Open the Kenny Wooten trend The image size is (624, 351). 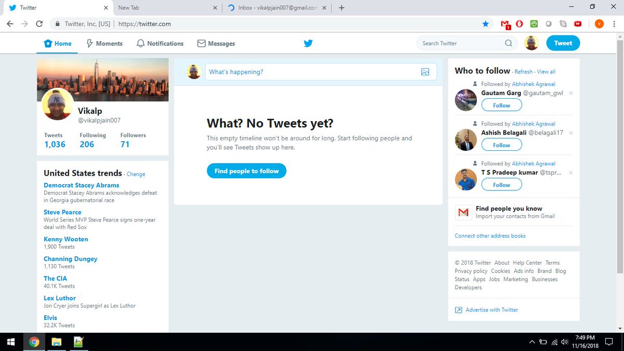click(66, 239)
